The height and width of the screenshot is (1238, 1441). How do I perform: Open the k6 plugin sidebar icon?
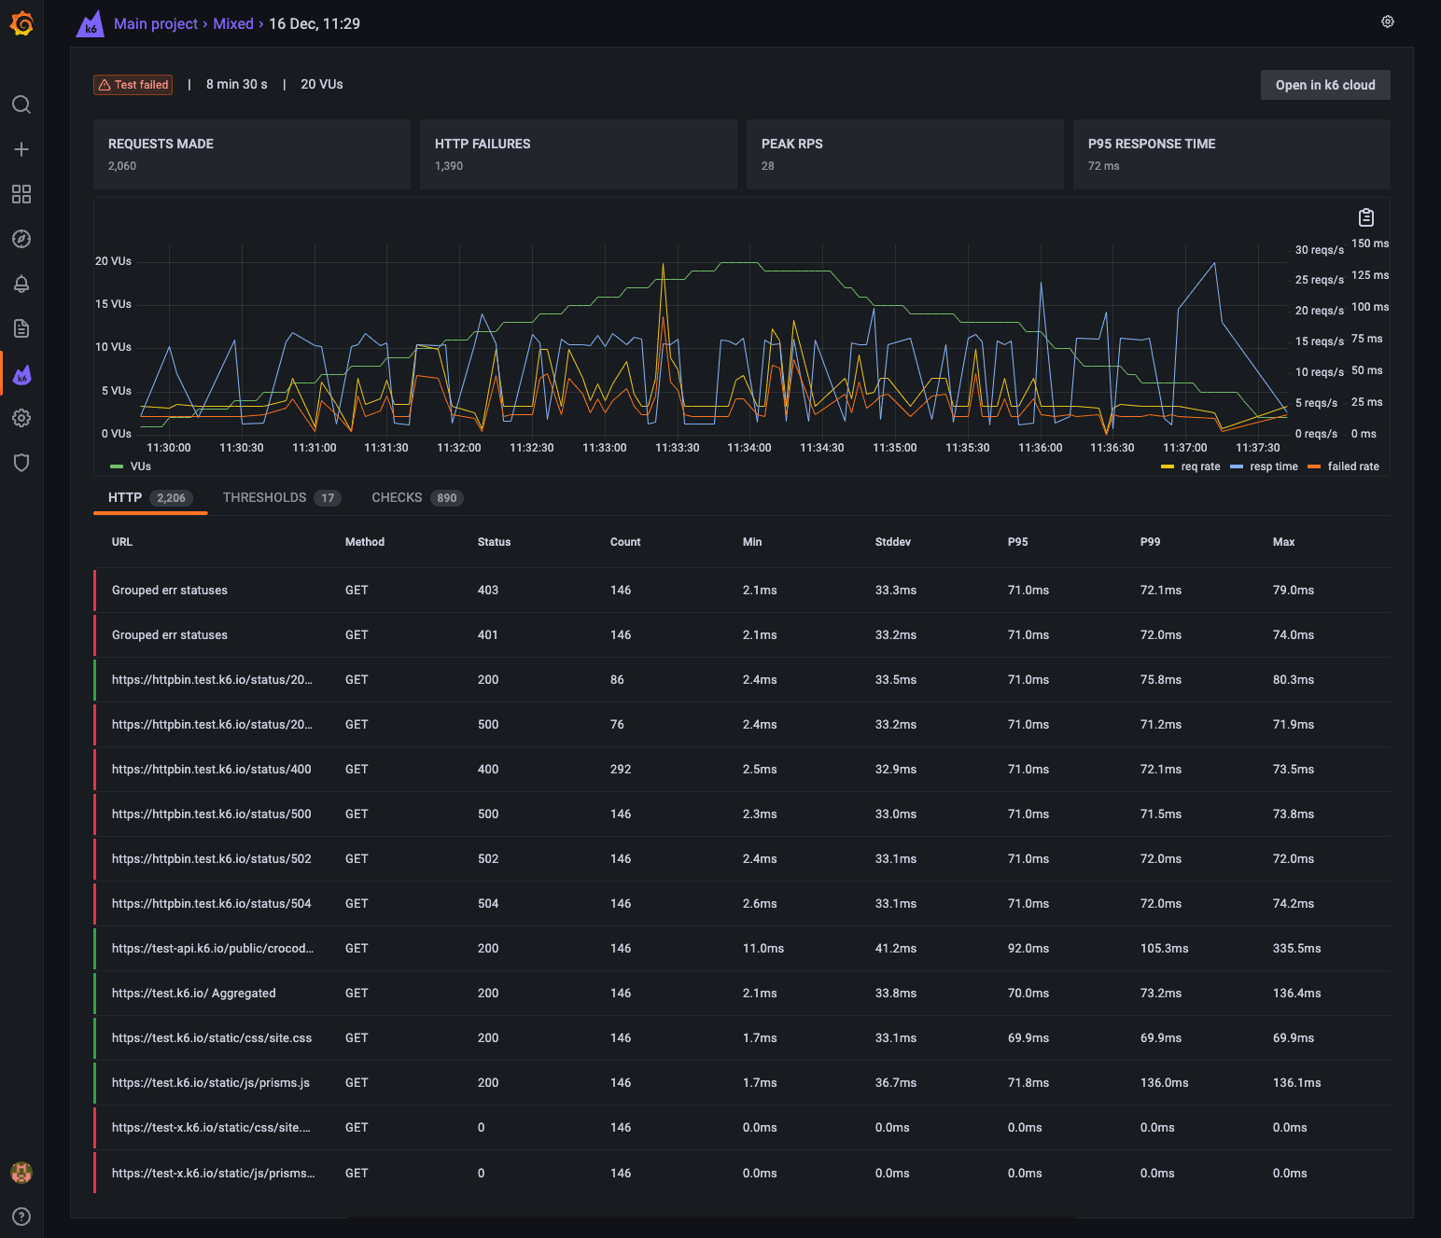[22, 375]
